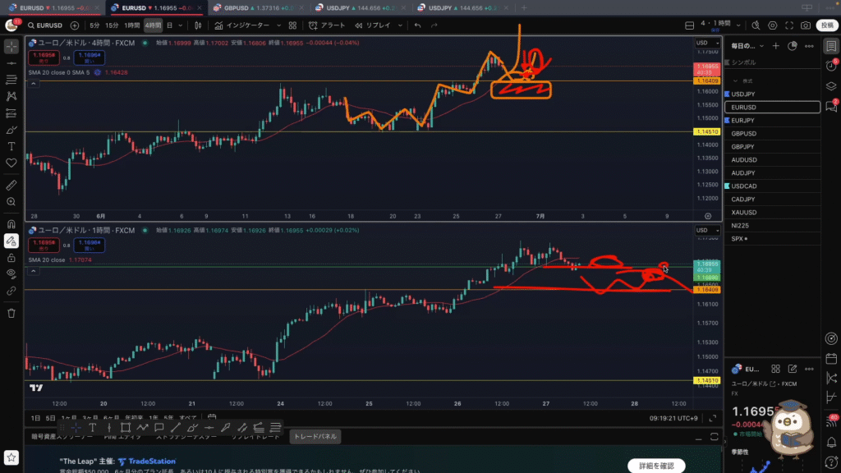Viewport: 841px width, 473px height.
Task: Open the トレードパネル trading panel tab
Action: [x=315, y=437]
